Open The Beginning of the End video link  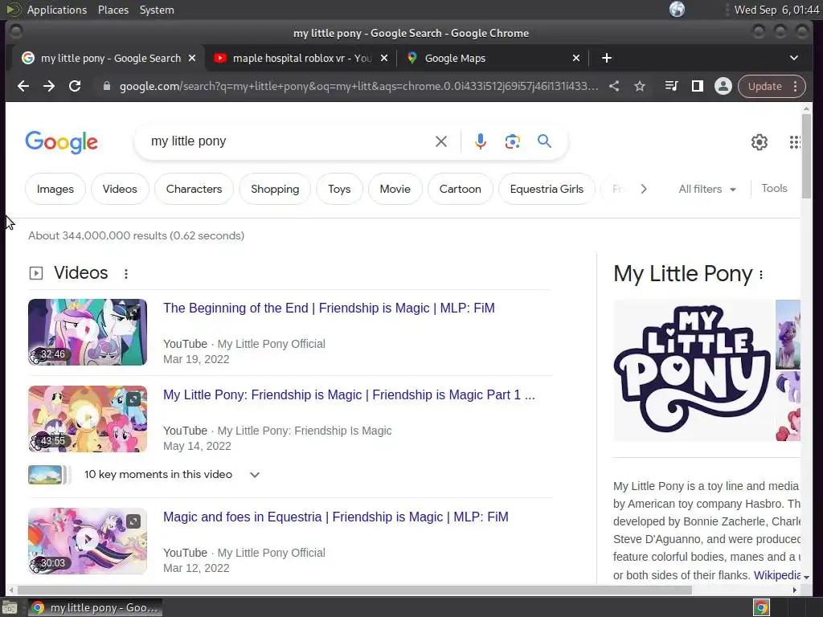click(329, 308)
